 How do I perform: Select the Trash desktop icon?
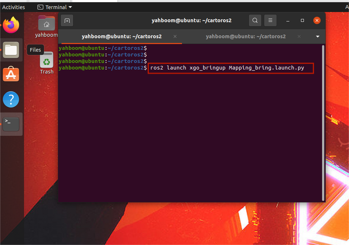47,63
